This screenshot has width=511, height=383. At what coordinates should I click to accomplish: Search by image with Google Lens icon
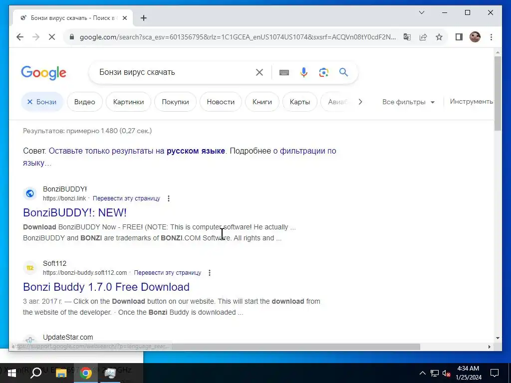pyautogui.click(x=323, y=72)
